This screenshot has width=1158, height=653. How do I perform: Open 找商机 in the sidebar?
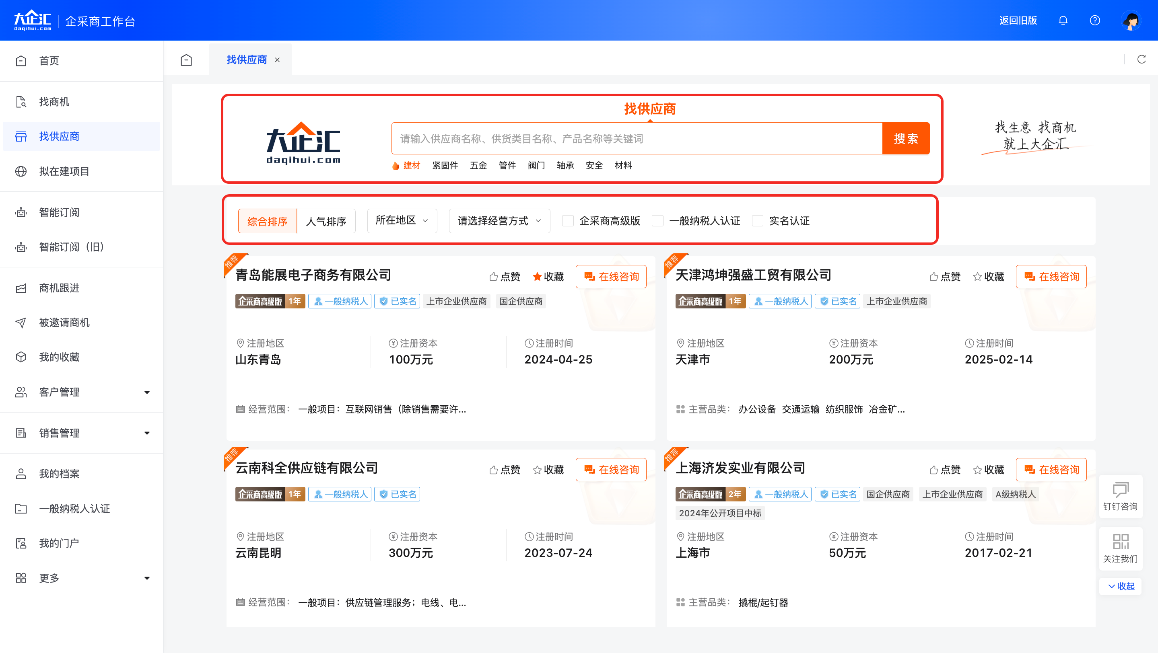pos(81,101)
